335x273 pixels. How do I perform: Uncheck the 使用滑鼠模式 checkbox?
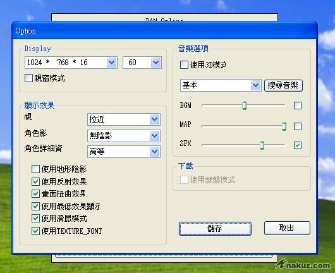tap(35, 219)
